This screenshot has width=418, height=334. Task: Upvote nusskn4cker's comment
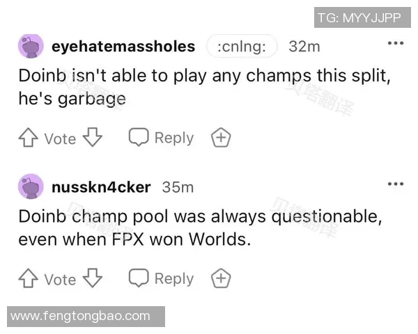29,279
